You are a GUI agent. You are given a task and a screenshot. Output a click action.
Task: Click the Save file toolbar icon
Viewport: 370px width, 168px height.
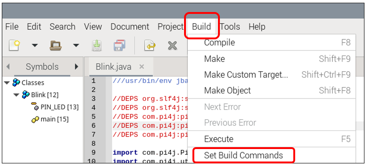point(97,45)
